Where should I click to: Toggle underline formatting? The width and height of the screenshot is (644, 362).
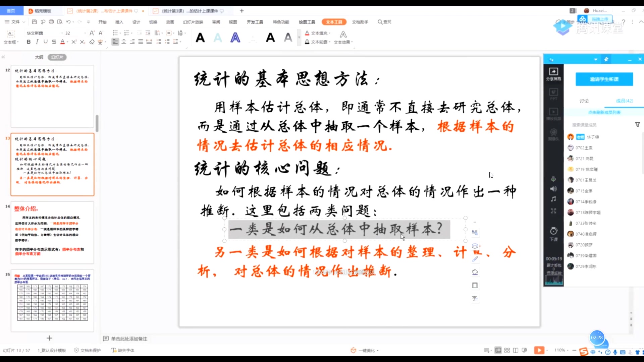[x=45, y=42]
